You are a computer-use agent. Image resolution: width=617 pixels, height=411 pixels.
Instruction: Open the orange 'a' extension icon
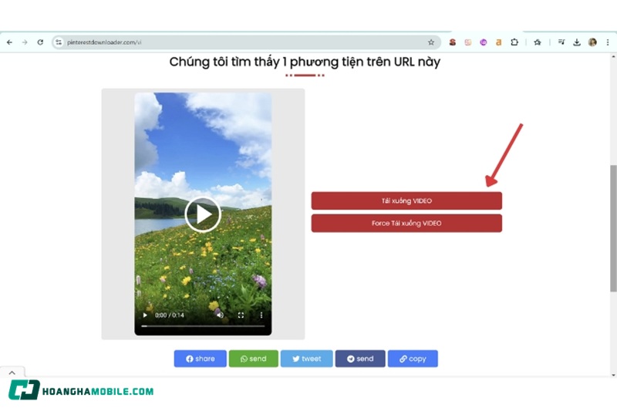pyautogui.click(x=498, y=42)
